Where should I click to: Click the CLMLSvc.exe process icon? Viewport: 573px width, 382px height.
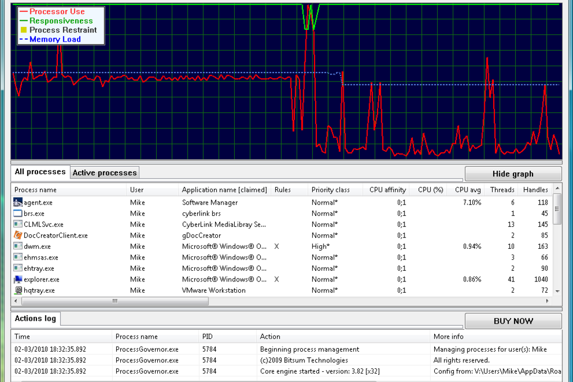click(17, 224)
